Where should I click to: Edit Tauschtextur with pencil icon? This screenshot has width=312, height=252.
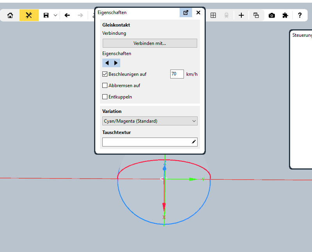pyautogui.click(x=194, y=142)
